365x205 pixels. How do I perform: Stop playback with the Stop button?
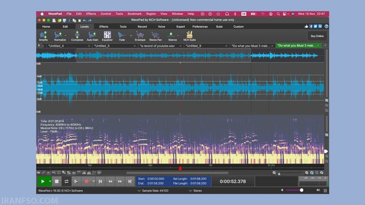pyautogui.click(x=56, y=181)
